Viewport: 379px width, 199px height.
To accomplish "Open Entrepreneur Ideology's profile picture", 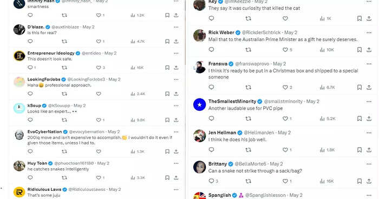I will (x=19, y=56).
